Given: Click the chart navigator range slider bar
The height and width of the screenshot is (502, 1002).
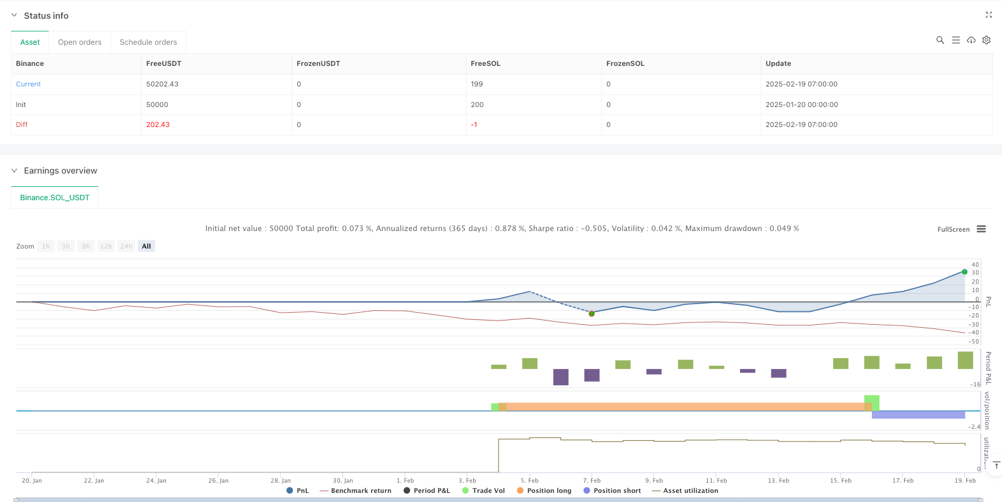Looking at the screenshot, I should 496,500.
